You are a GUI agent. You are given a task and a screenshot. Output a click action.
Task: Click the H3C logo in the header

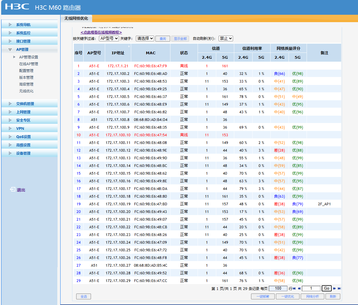click(x=17, y=6)
